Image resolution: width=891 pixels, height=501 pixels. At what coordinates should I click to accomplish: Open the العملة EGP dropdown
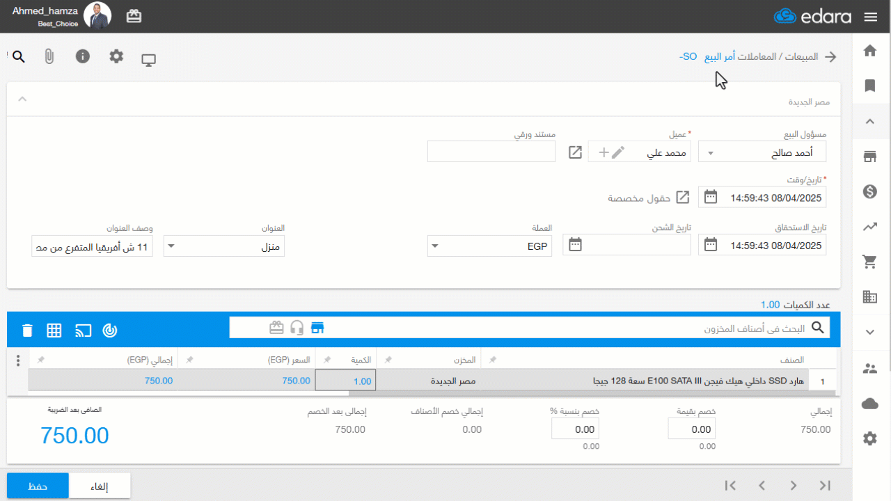point(435,246)
